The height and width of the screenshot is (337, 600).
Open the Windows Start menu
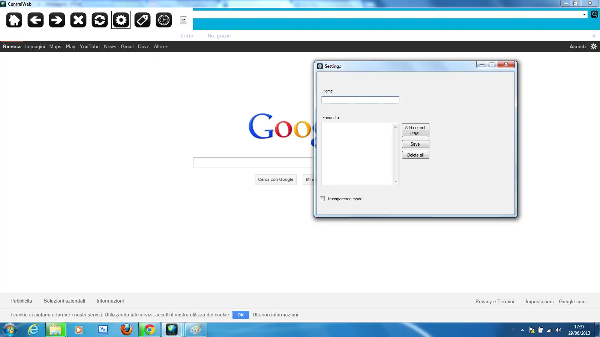pyautogui.click(x=10, y=330)
